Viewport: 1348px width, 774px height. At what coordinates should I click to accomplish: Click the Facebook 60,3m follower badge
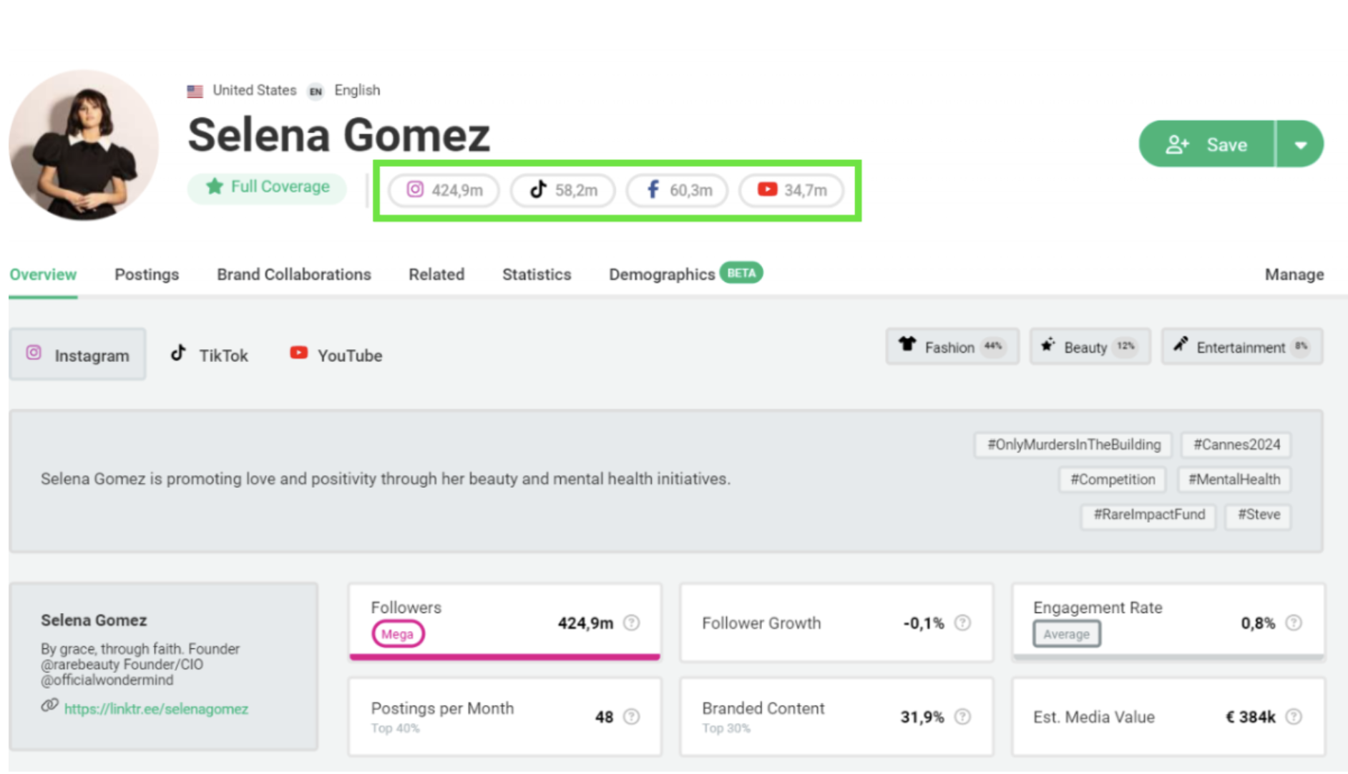click(677, 190)
